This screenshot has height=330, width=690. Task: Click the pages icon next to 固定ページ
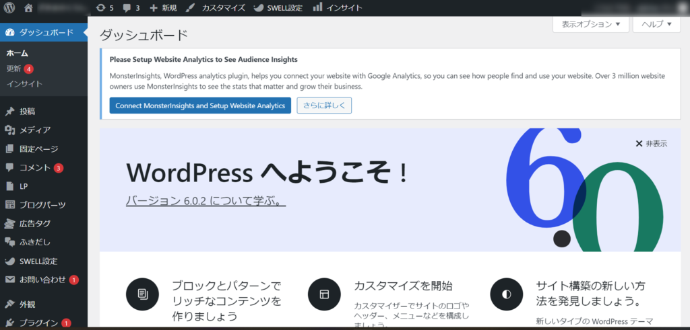pyautogui.click(x=9, y=149)
